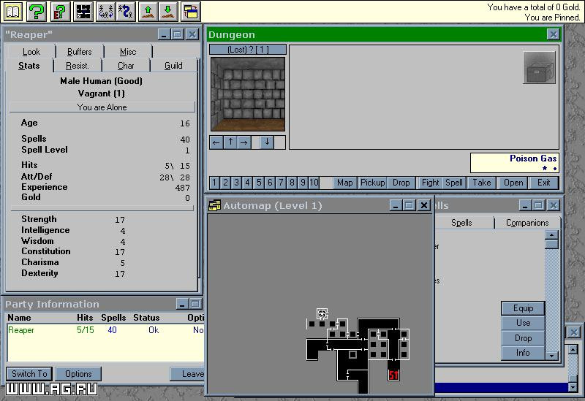The width and height of the screenshot is (585, 401).
Task: Click the Use button
Action: 523,323
